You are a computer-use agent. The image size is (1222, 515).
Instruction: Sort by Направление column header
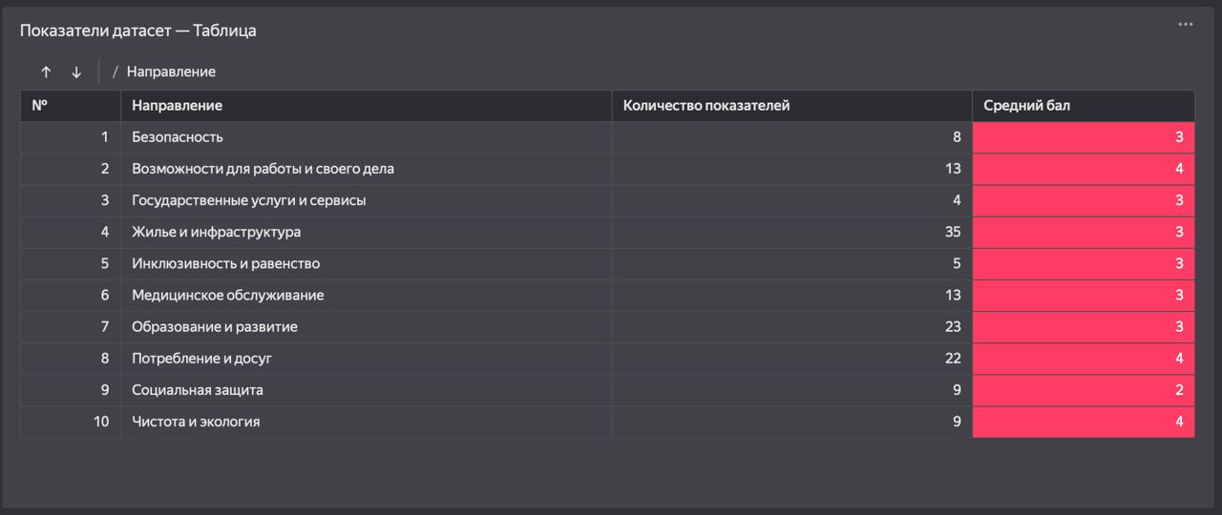[x=367, y=106]
